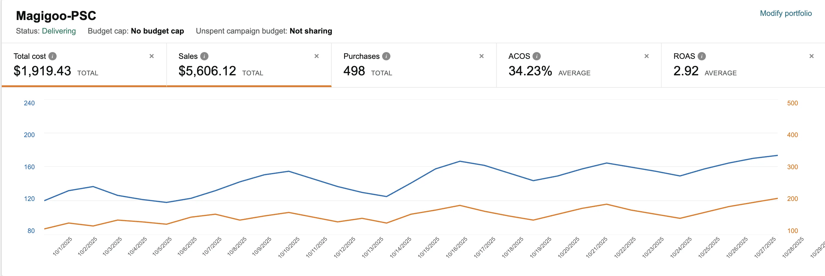Open the Modify portfolio link
The width and height of the screenshot is (825, 276).
(x=785, y=14)
